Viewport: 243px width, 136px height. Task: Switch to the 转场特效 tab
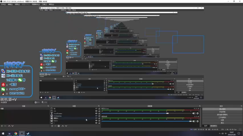[214, 126]
